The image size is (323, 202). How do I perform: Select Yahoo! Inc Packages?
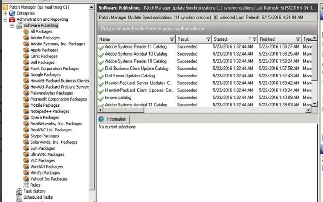pos(49,179)
